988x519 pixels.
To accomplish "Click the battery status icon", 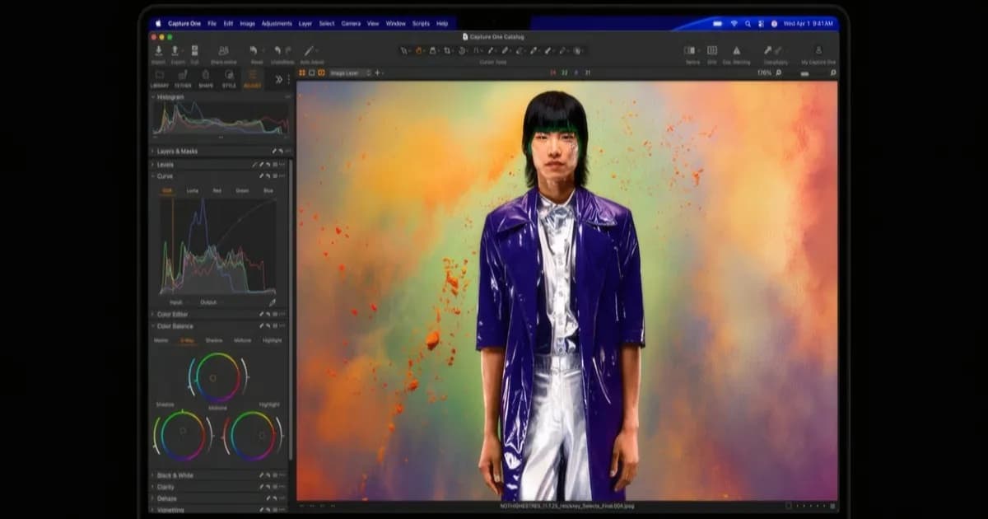I will tap(717, 24).
